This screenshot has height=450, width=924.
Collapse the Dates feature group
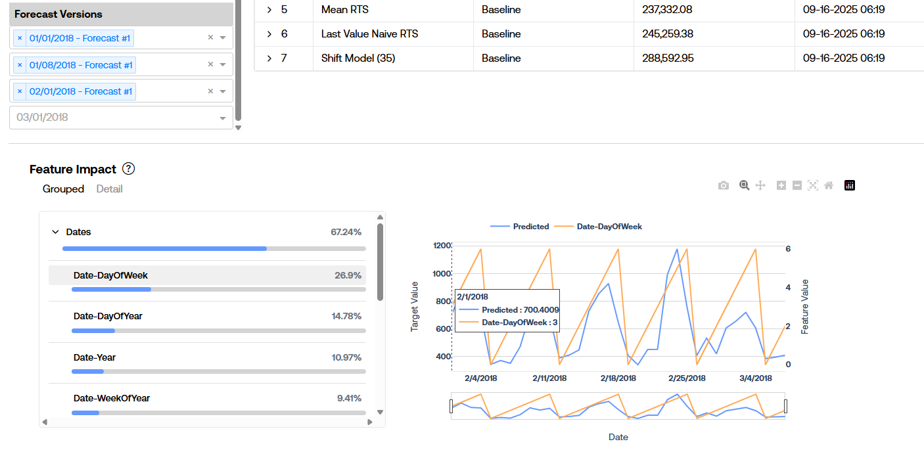click(55, 232)
